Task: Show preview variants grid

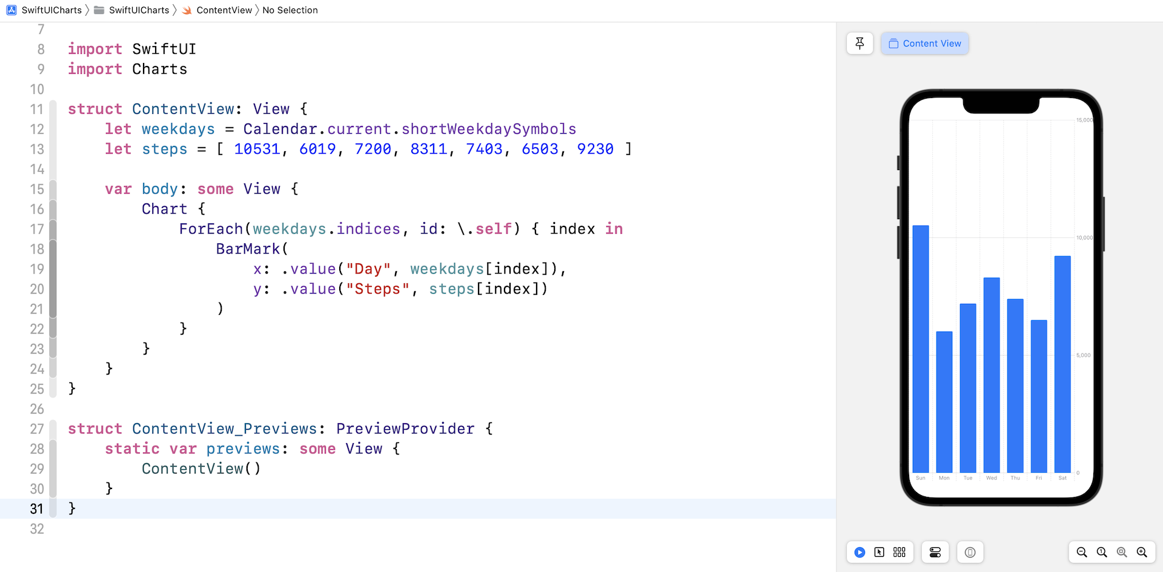Action: click(900, 552)
